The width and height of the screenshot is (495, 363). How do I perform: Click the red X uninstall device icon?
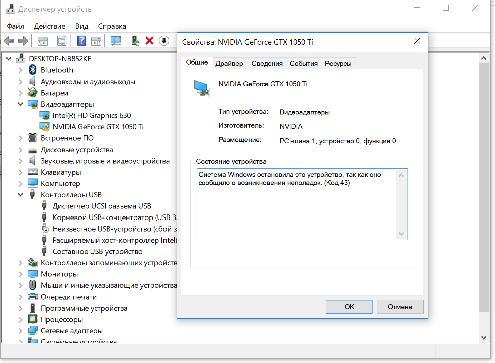point(149,41)
